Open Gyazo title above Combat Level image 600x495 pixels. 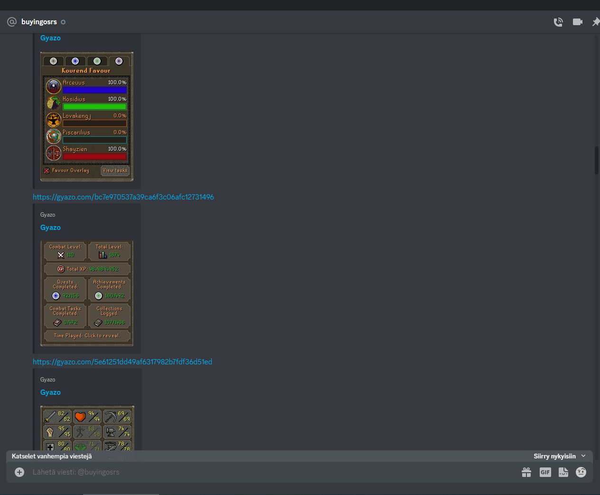[x=50, y=228]
